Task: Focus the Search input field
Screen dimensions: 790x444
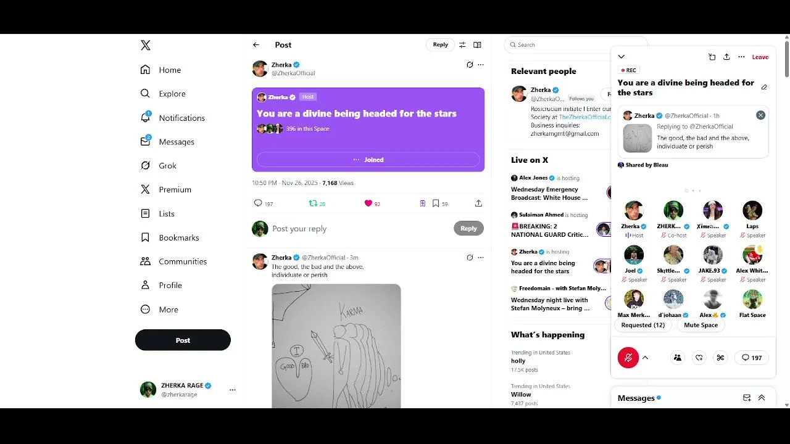Action: [576, 45]
